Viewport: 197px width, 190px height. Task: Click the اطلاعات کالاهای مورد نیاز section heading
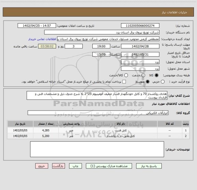171,104
